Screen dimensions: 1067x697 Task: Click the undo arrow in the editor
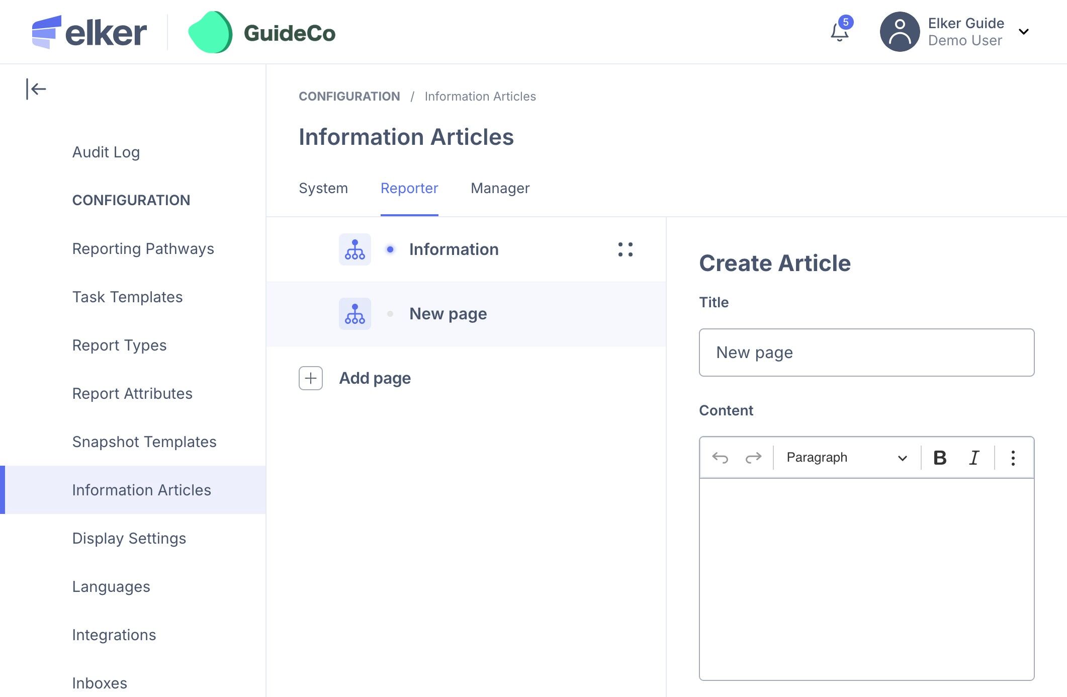tap(720, 458)
